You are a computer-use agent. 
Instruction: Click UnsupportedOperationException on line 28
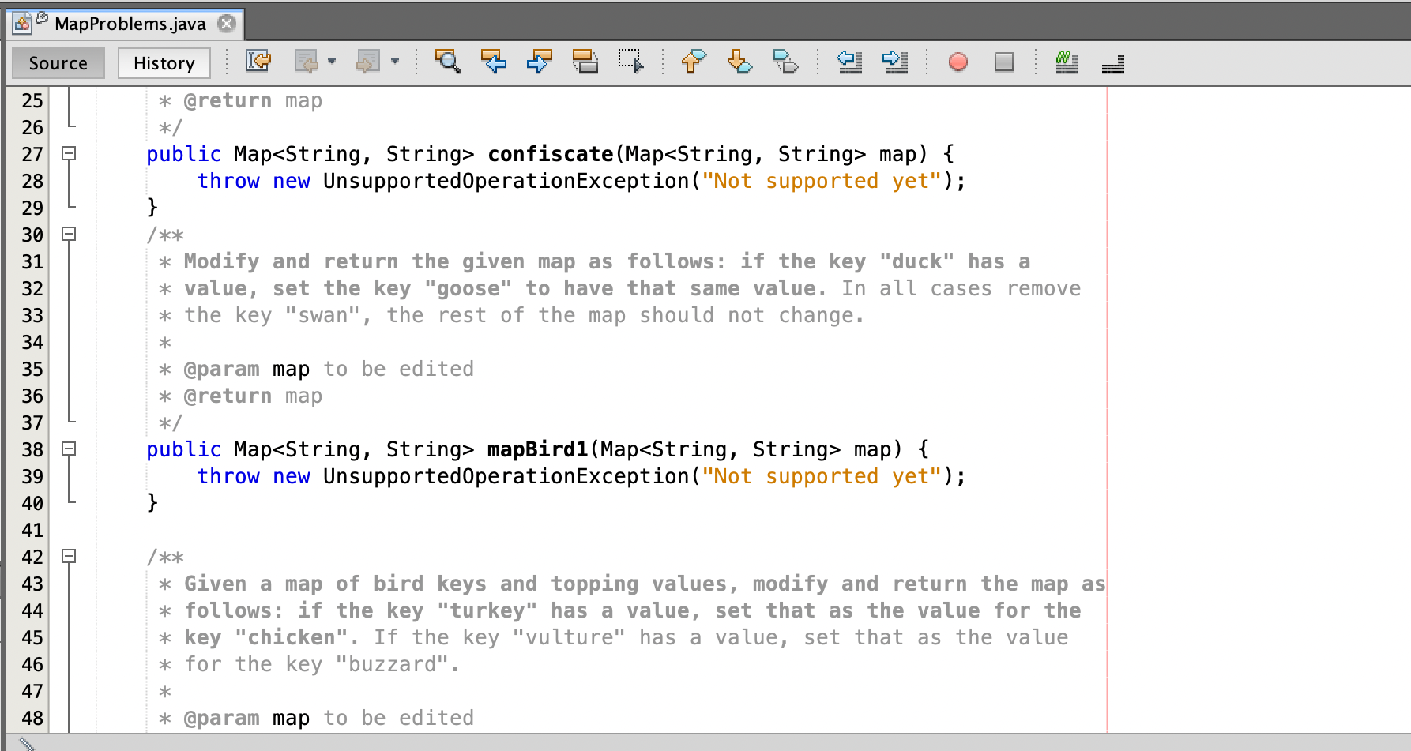[x=506, y=181]
